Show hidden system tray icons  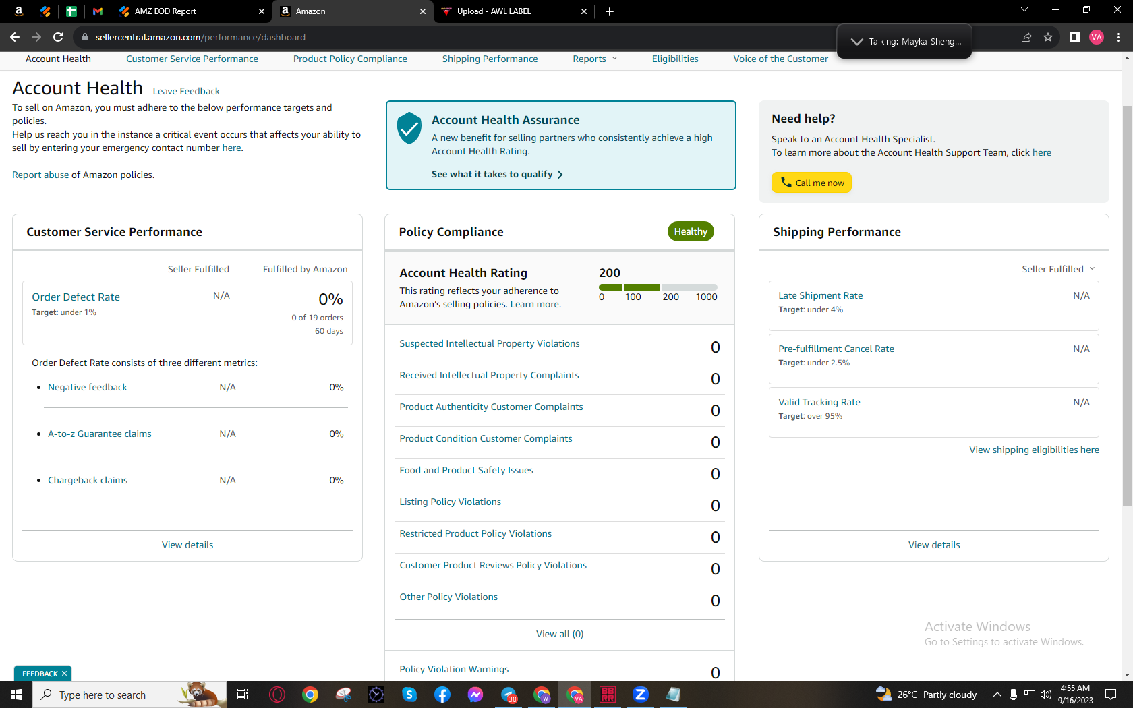point(997,695)
